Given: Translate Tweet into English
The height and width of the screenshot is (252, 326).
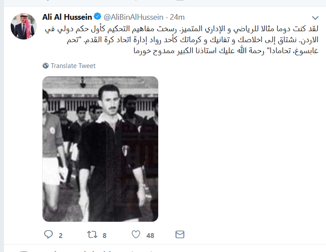Looking at the screenshot, I should click(73, 66).
